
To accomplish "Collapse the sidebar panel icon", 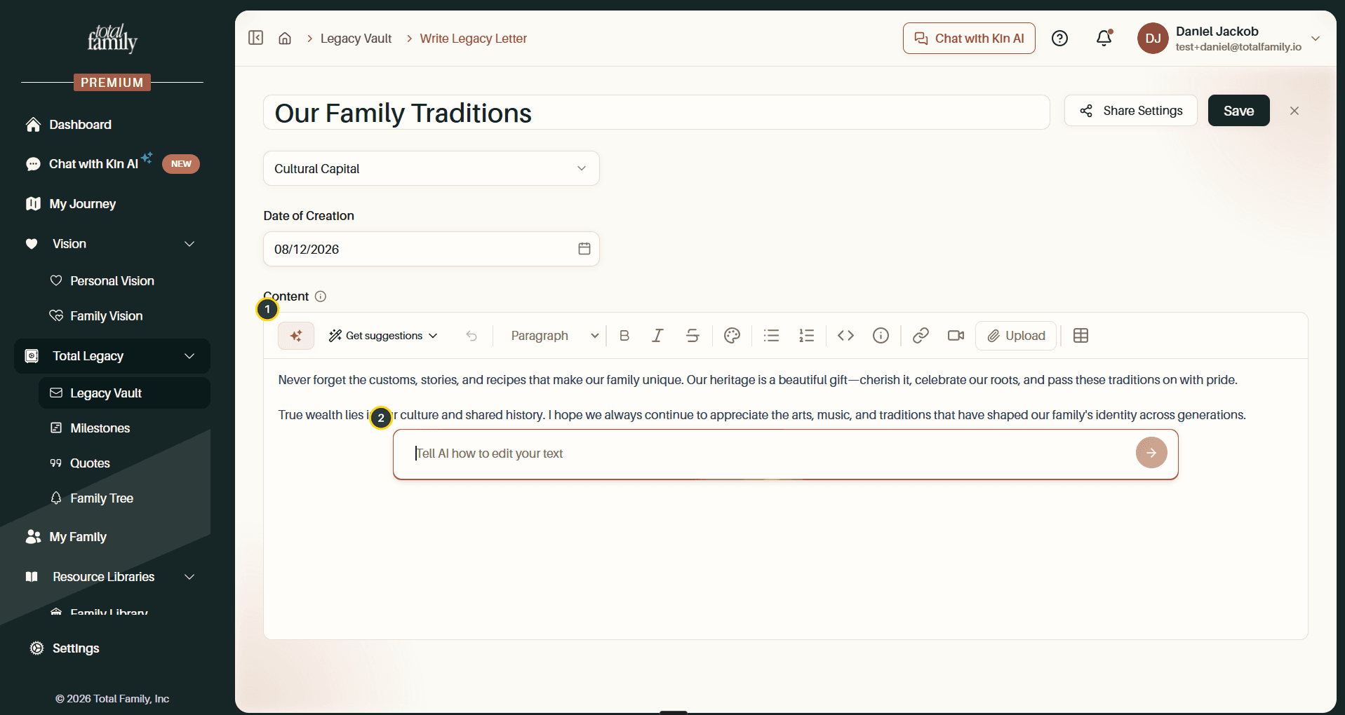I will (x=256, y=38).
